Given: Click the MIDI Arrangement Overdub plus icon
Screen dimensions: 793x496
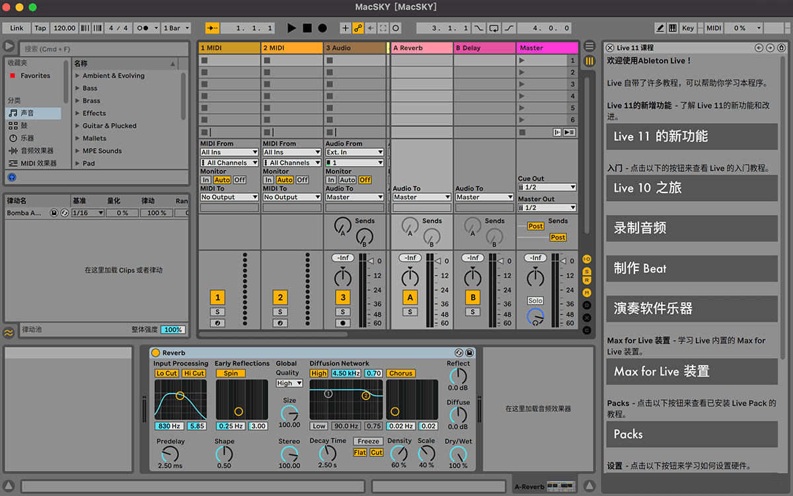Looking at the screenshot, I should [345, 28].
